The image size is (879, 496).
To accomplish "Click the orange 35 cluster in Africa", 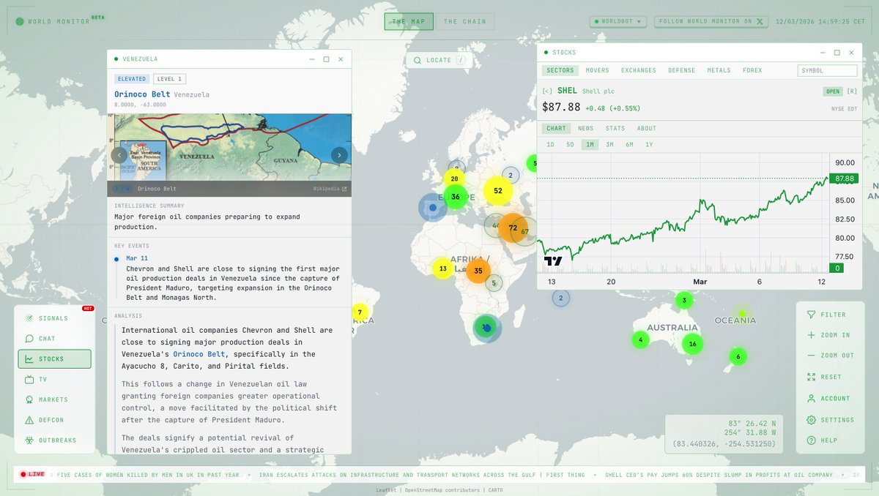I will pyautogui.click(x=478, y=271).
